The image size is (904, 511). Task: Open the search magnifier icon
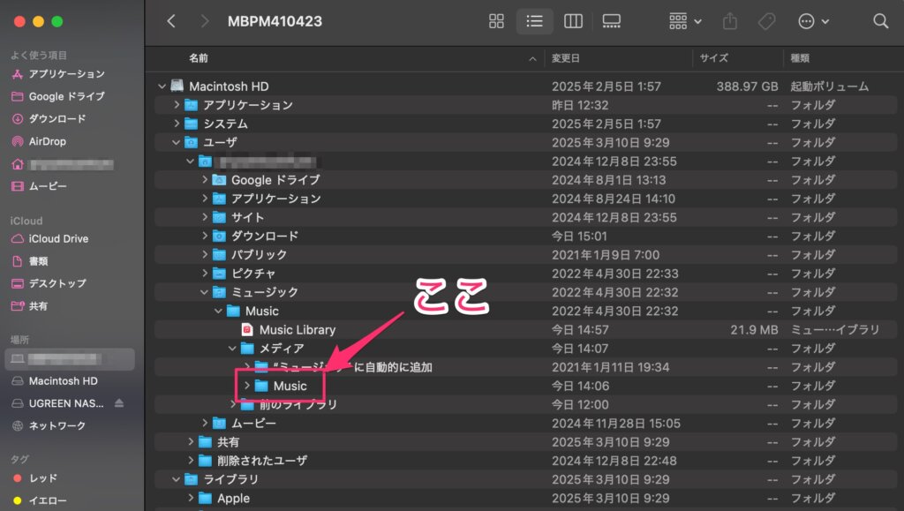tap(880, 21)
